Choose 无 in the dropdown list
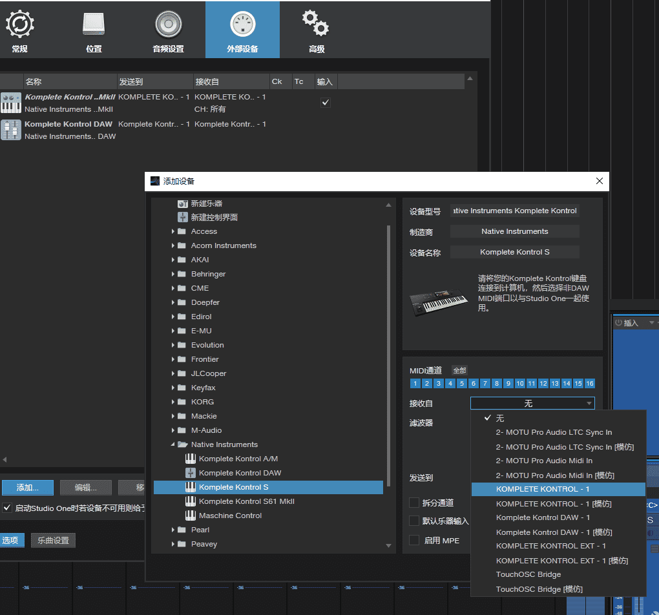 558,418
